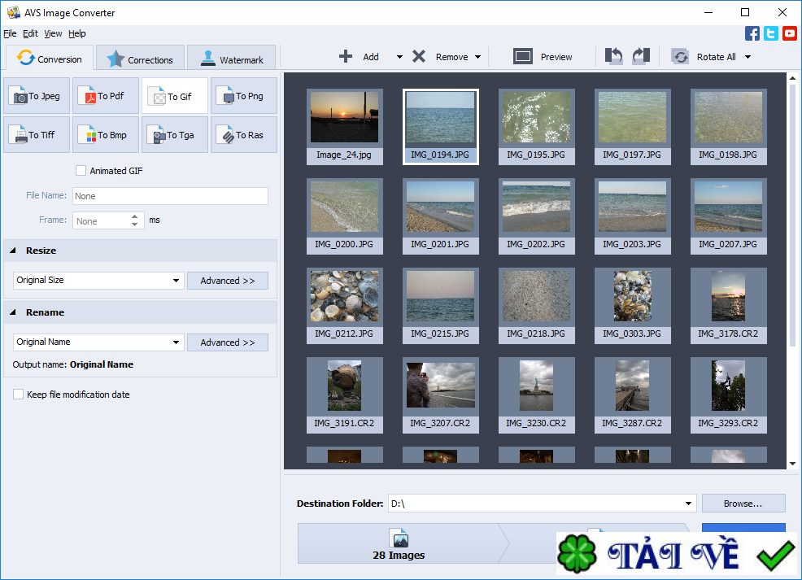The image size is (802, 580).
Task: Select the To Jpeg conversion format
Action: coord(36,95)
